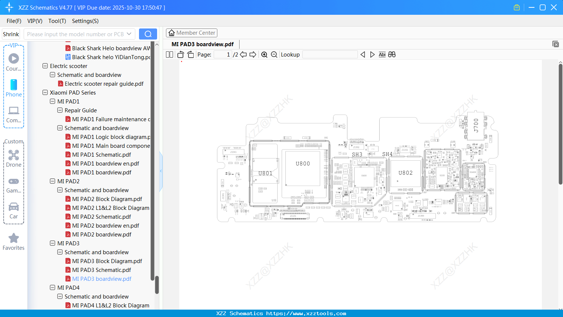Click the model number search field

[x=75, y=34]
